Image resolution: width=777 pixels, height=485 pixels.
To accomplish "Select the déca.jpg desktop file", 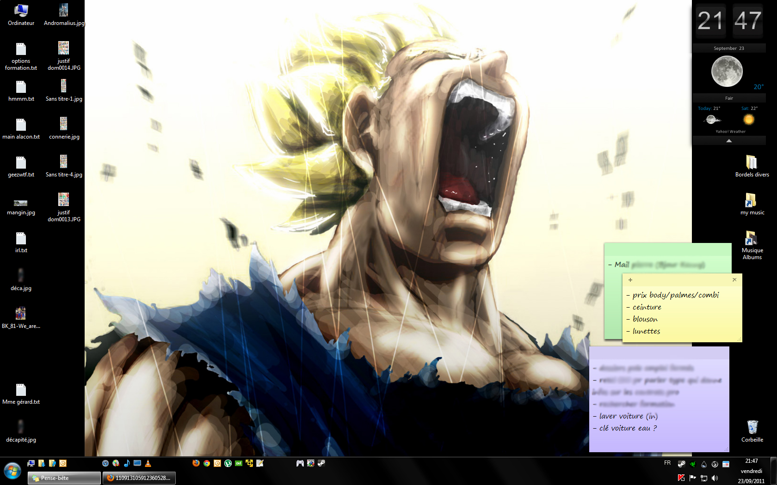I will 21,279.
